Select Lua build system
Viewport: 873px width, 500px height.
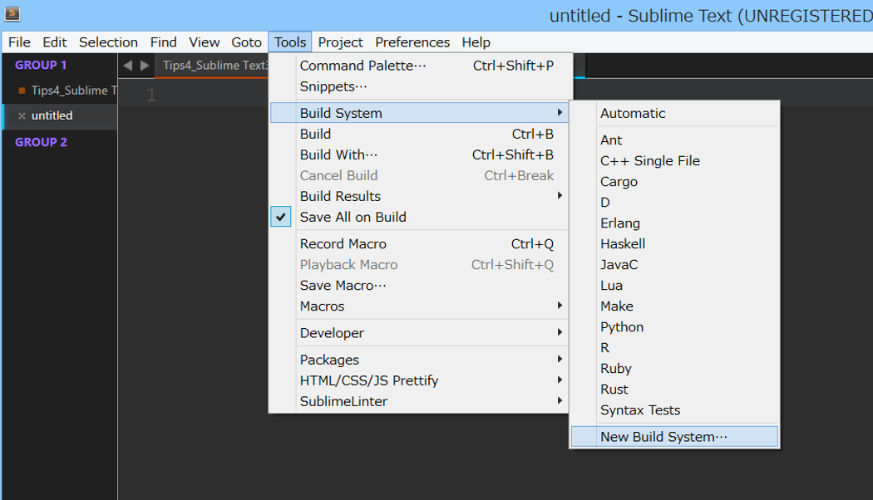point(674,286)
